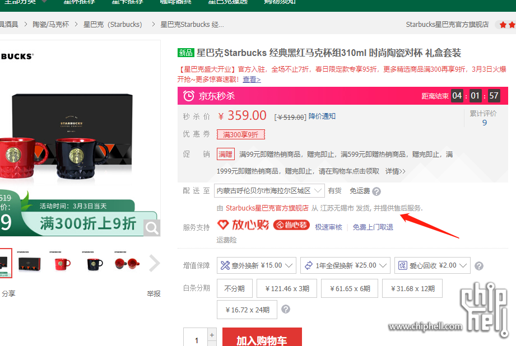Open promotion 详情>> link
Screen dimensions: 516x346
395,171
